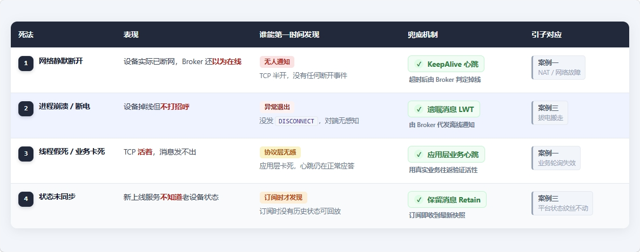Click the checkmark beside 保留消息 Retain
The image size is (640, 252).
[x=419, y=199]
